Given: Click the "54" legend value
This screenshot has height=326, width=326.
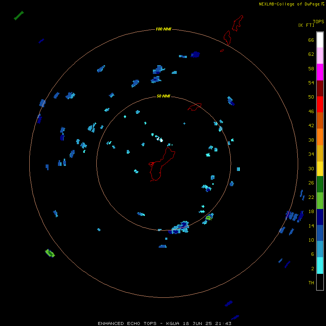Looking at the screenshot, I should click(x=311, y=83).
